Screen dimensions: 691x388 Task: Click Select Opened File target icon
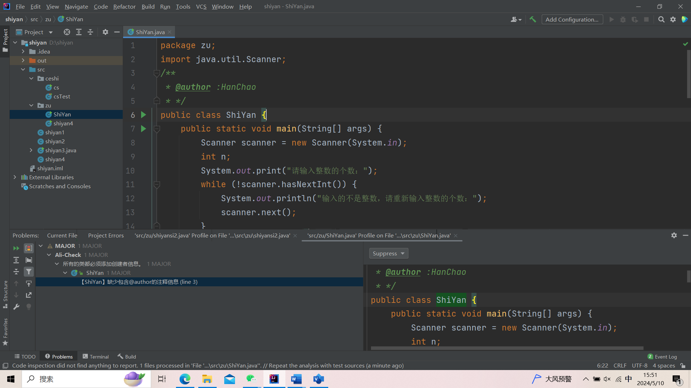tap(67, 32)
